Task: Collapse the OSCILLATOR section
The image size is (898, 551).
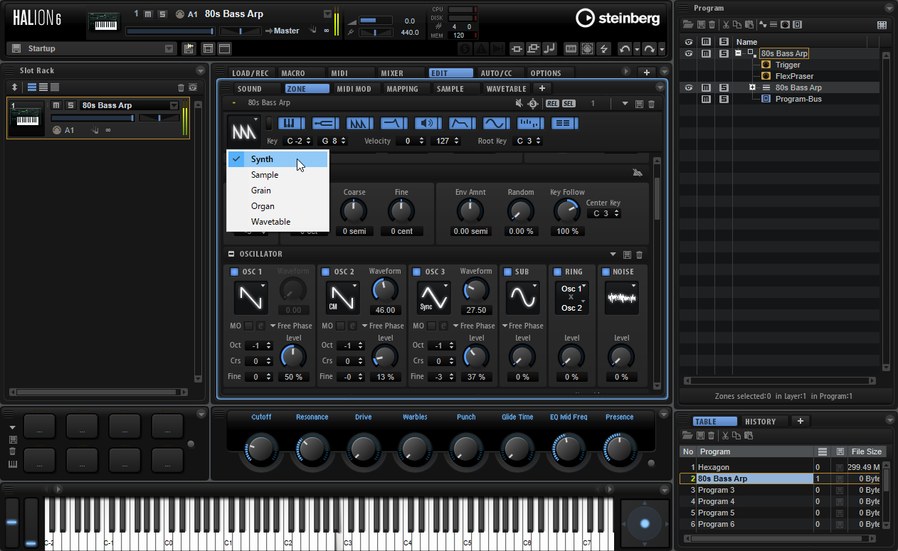Action: [x=231, y=254]
